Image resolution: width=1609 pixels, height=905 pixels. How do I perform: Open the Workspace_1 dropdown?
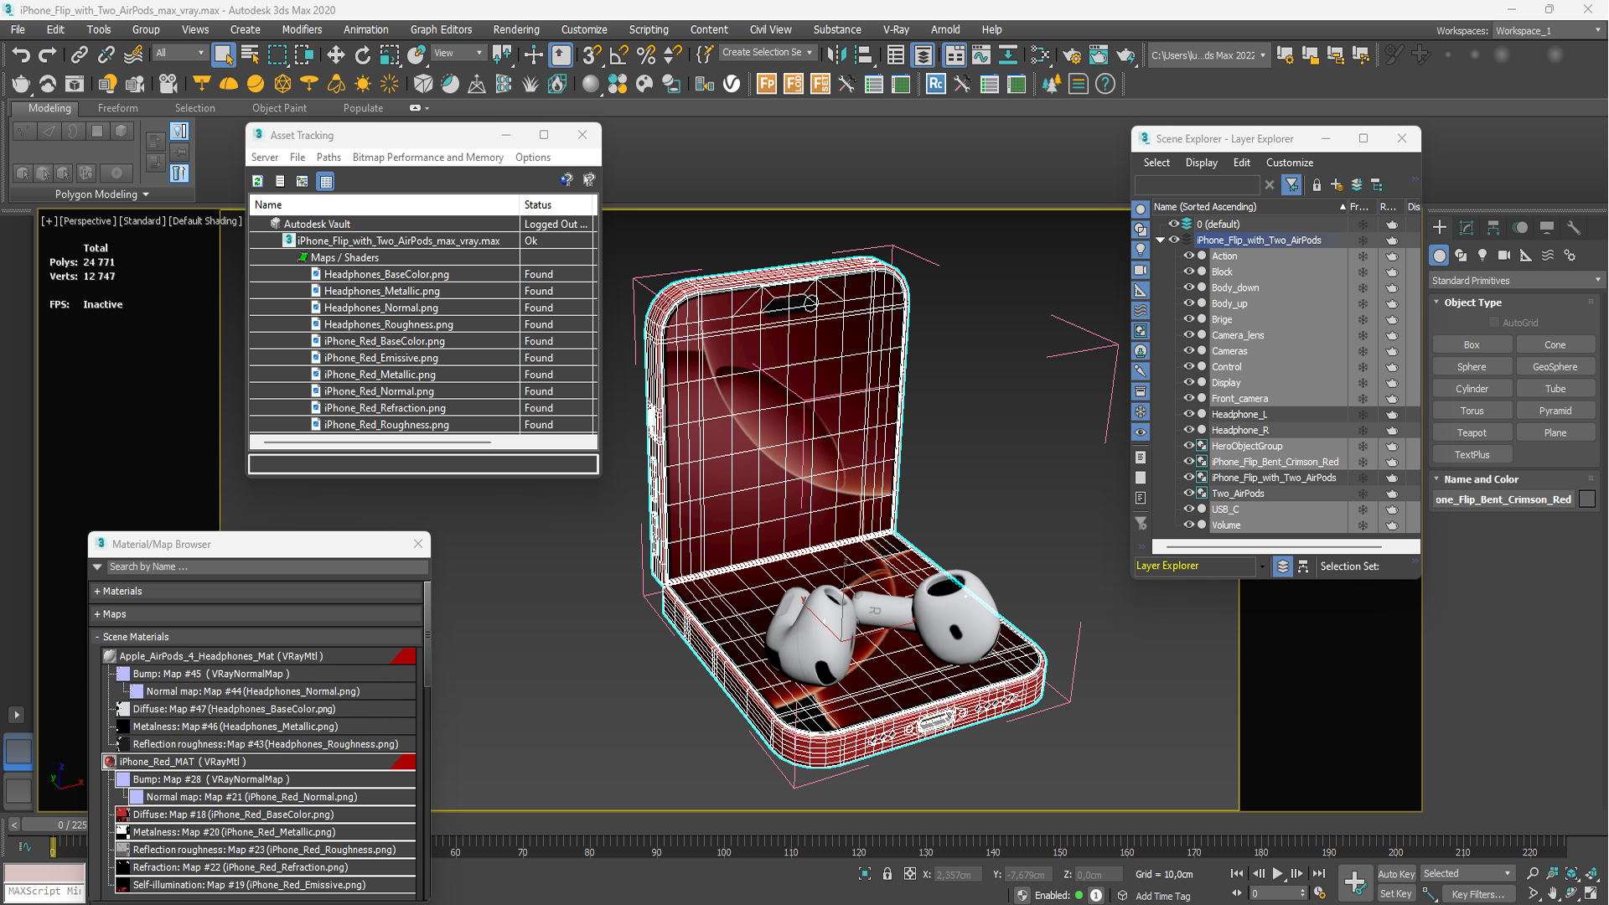pos(1548,30)
